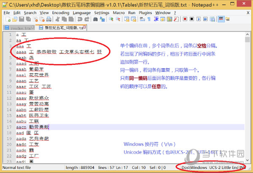Undo the last edit via toolbar
This screenshot has height=173, width=253.
(x=80, y=19)
